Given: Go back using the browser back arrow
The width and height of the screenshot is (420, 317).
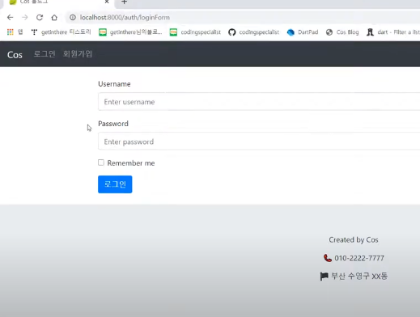Looking at the screenshot, I should [x=11, y=18].
